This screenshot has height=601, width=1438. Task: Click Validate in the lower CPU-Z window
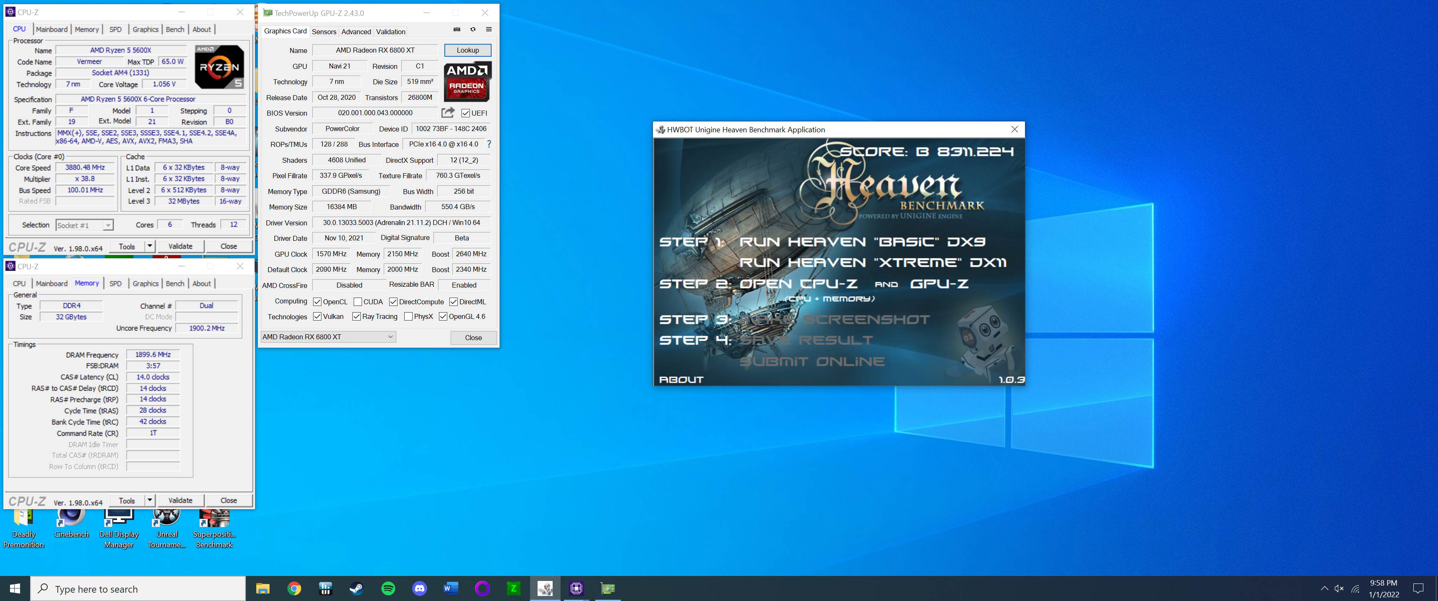tap(180, 500)
